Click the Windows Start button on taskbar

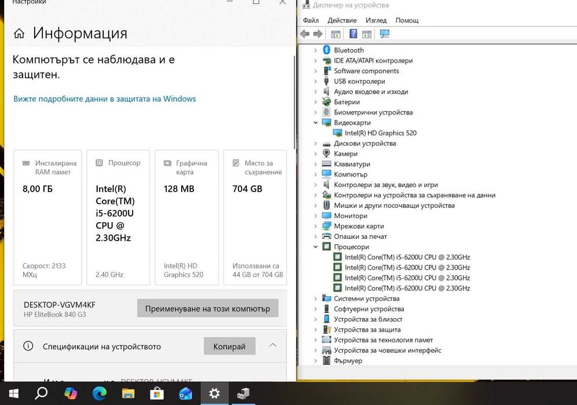point(14,393)
